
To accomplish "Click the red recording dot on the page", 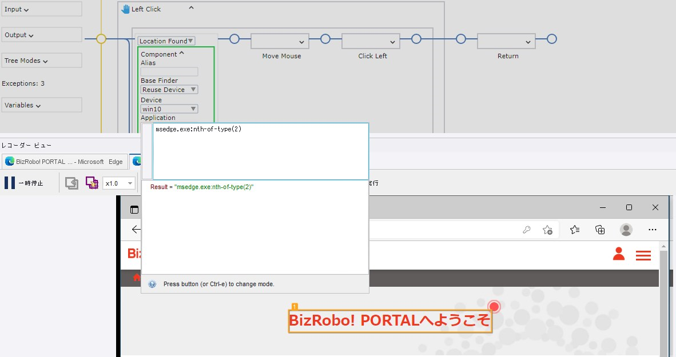I will [x=494, y=307].
